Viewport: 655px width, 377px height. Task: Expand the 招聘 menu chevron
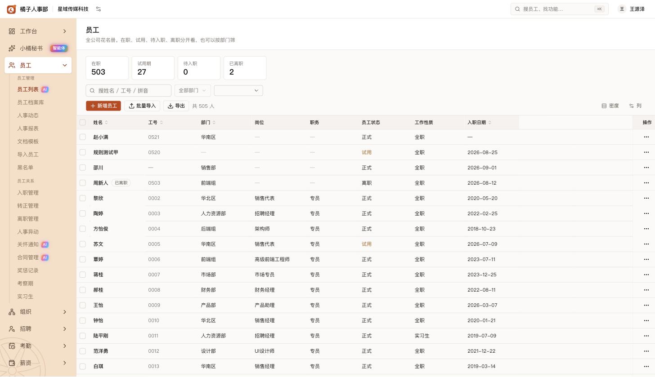pyautogui.click(x=64, y=329)
